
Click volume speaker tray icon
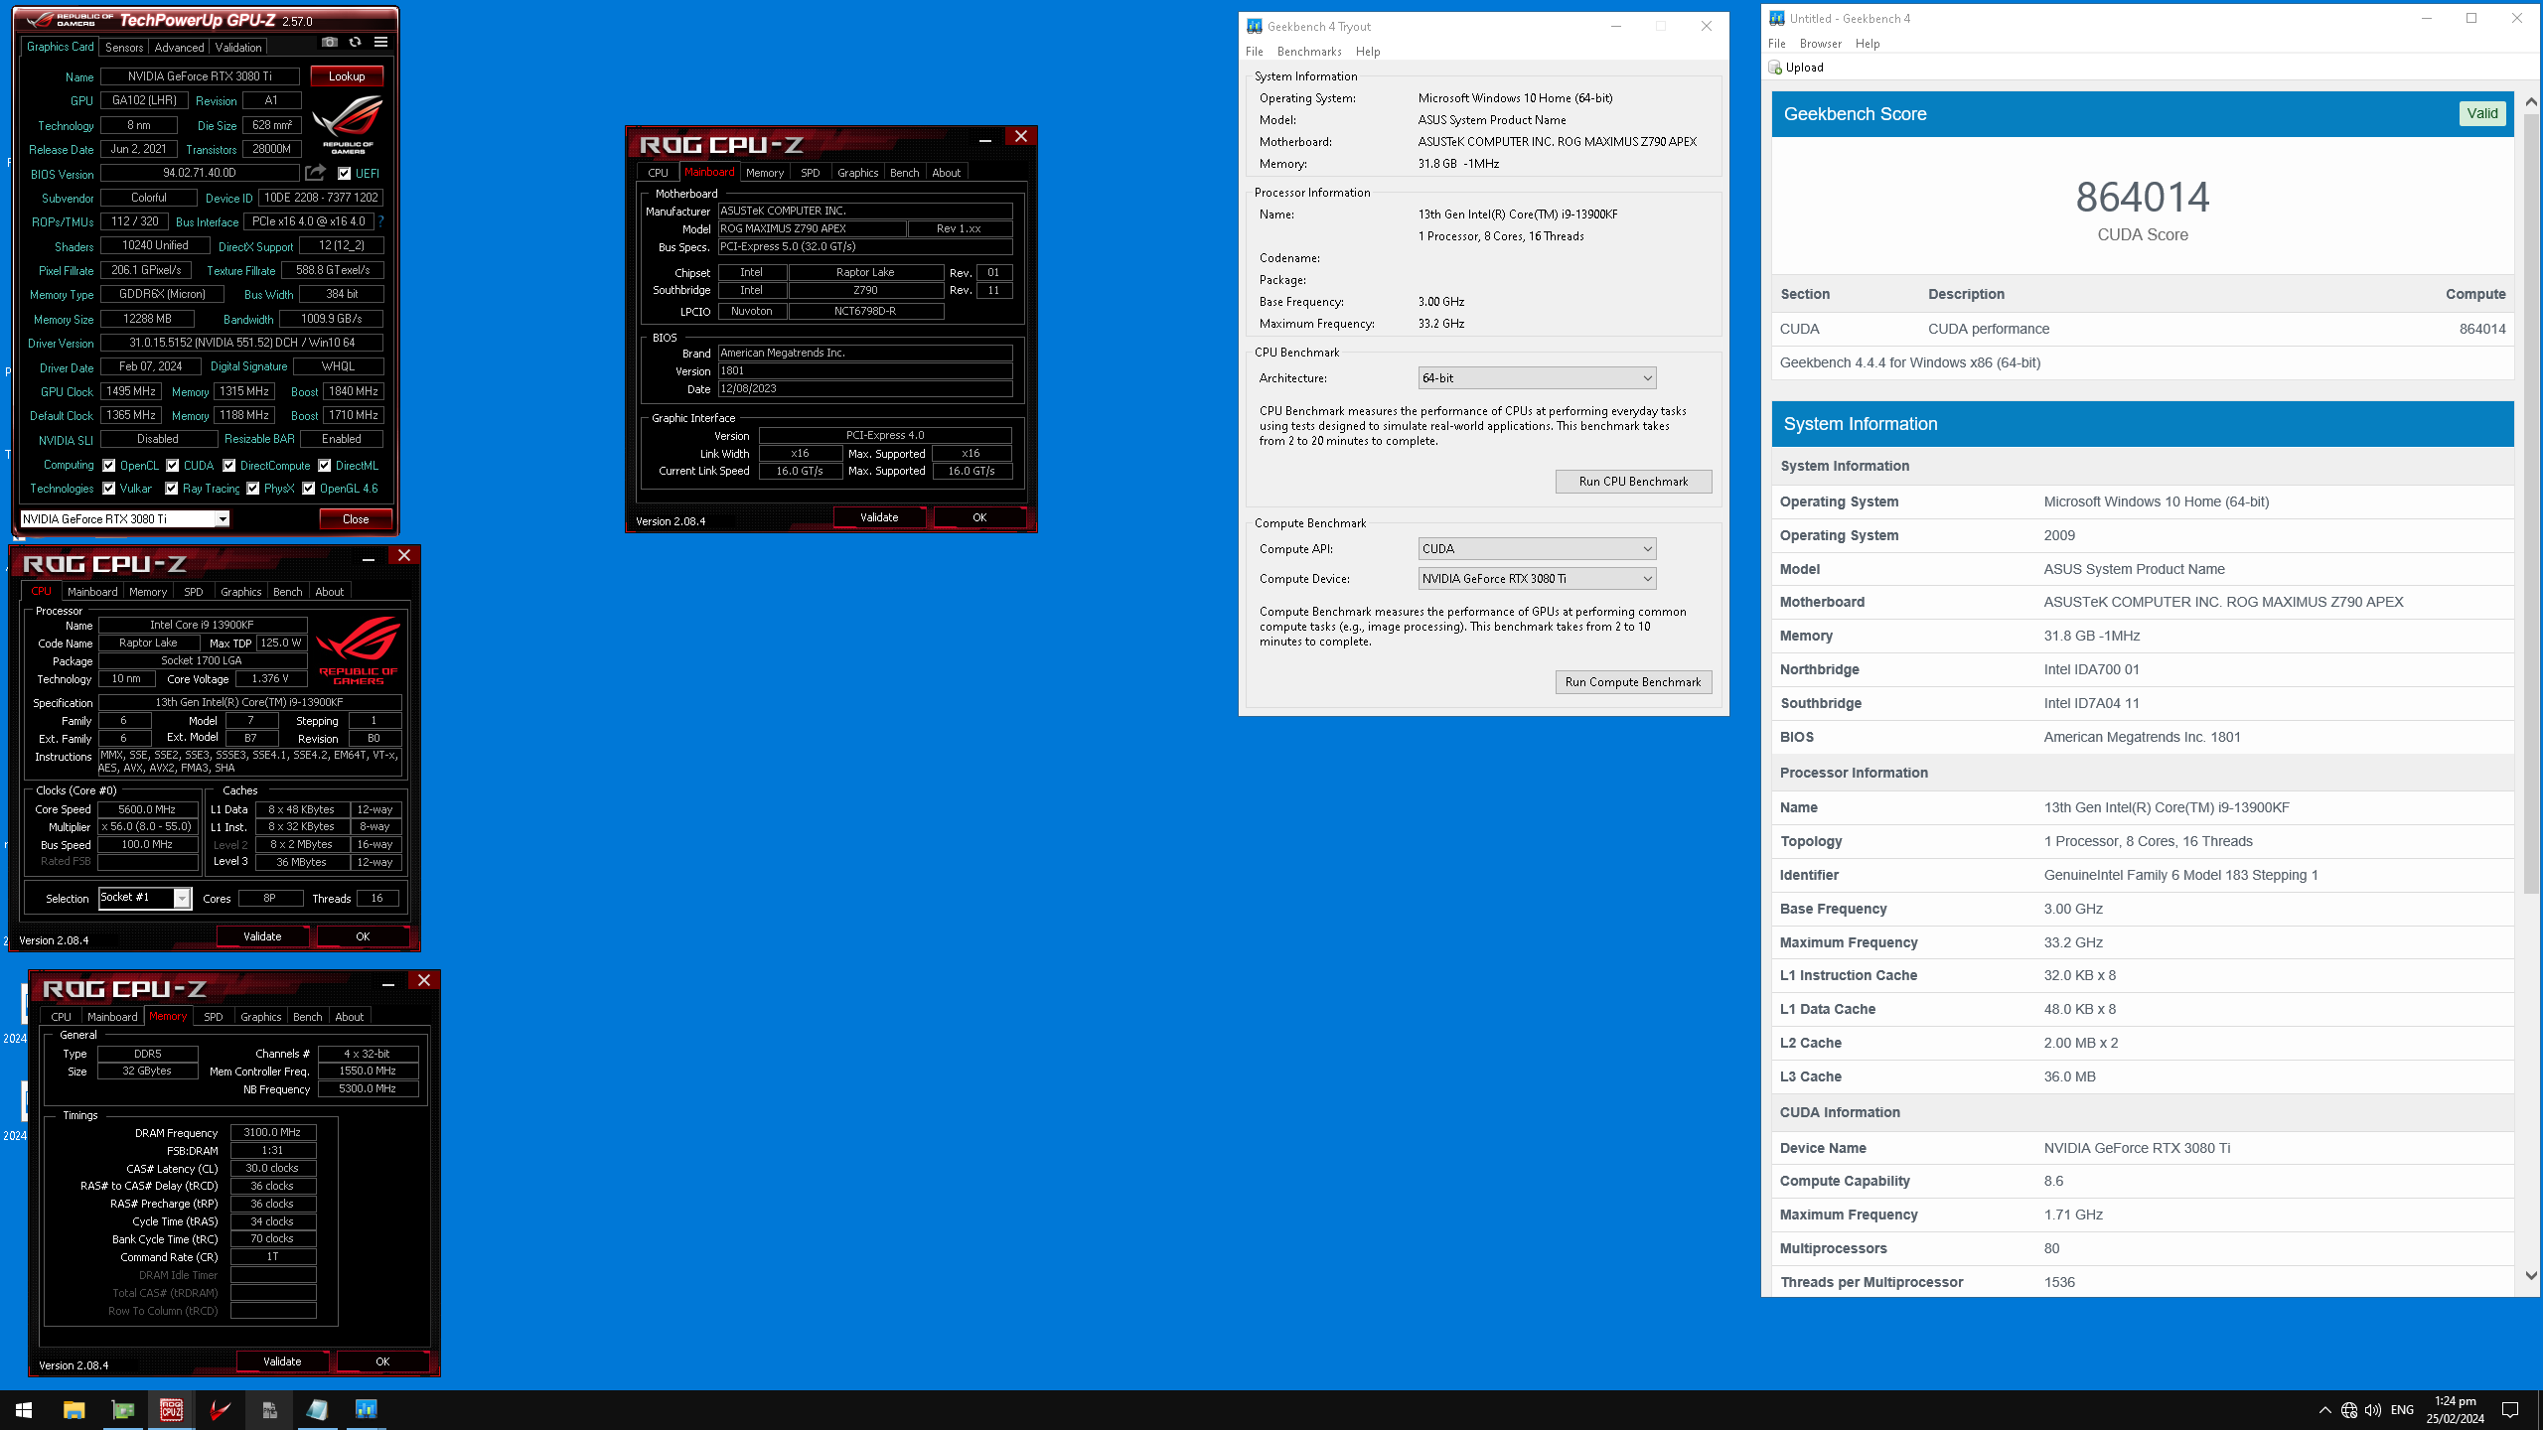2373,1410
